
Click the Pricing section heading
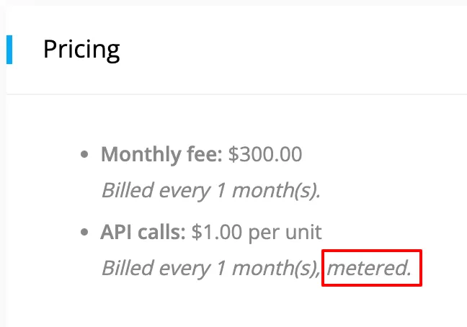click(81, 50)
